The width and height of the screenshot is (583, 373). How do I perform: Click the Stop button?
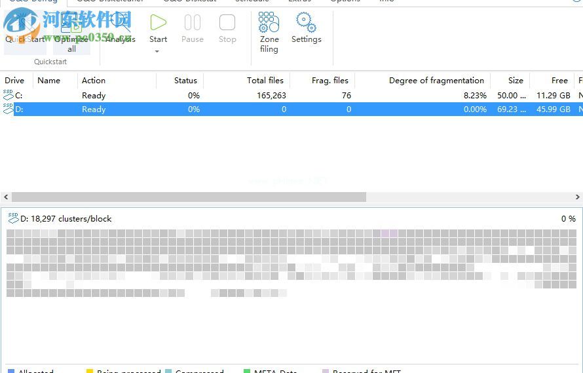[227, 28]
